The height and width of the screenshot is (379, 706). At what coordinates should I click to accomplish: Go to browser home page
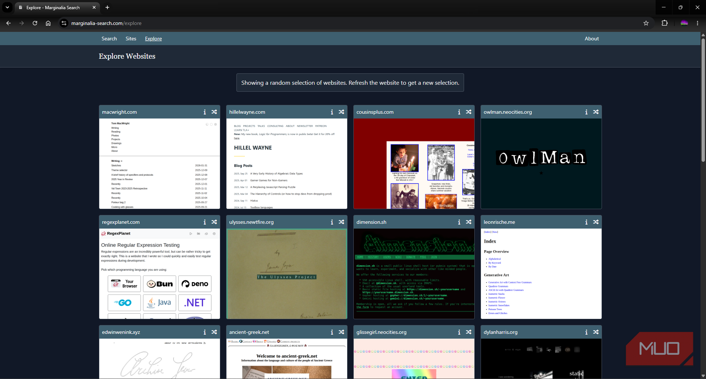tap(48, 23)
